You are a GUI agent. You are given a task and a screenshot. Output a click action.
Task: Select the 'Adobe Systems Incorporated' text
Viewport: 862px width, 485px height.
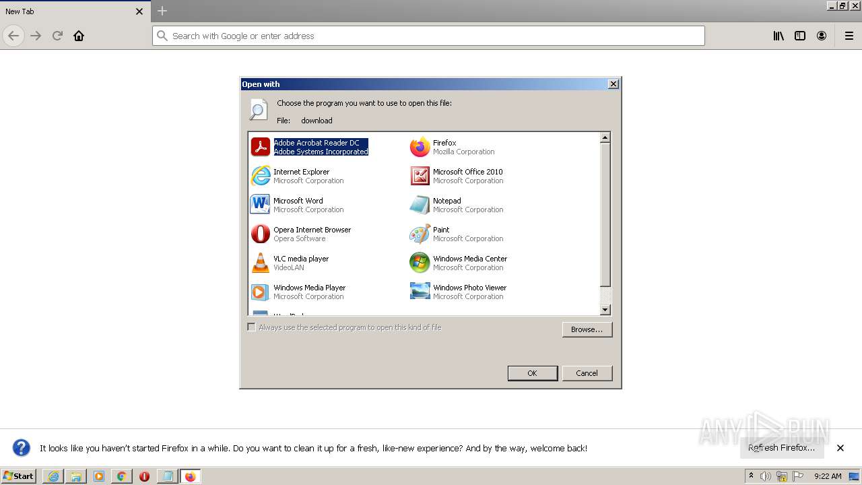tap(321, 152)
